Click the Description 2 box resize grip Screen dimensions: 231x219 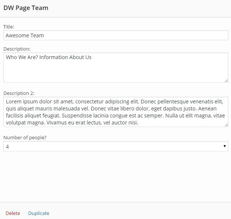point(227,125)
